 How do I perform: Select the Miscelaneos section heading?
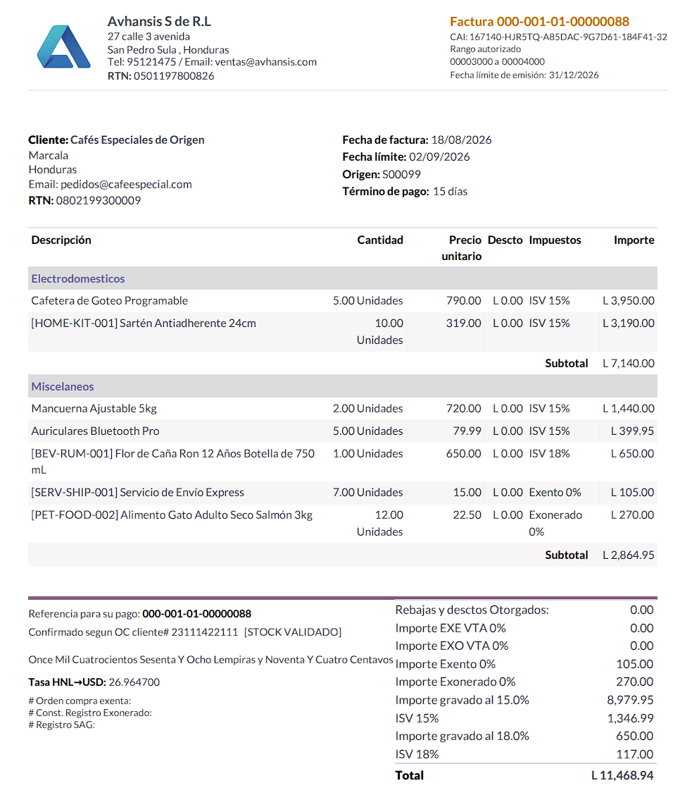click(63, 386)
